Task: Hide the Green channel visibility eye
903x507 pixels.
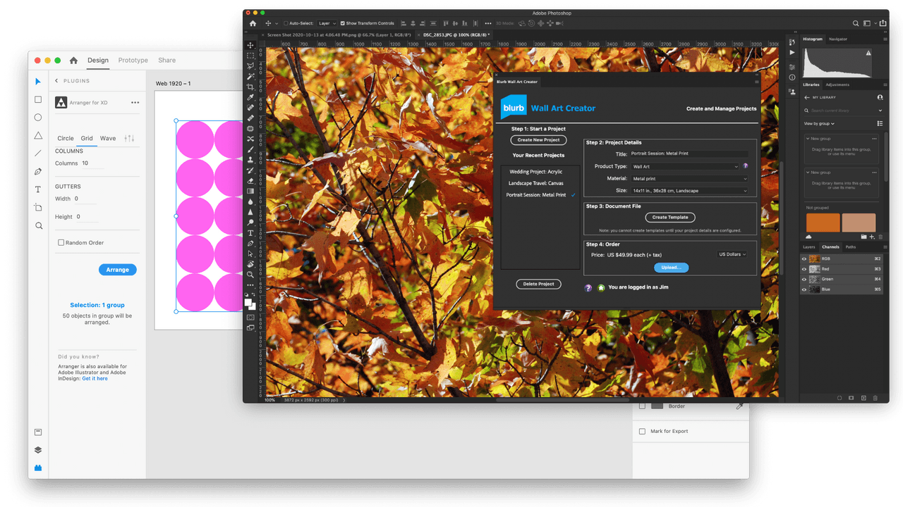Action: [804, 279]
